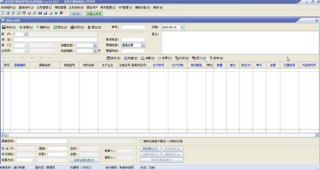Click the 单号 order number field
The width and height of the screenshot is (320, 170).
(x=133, y=27)
